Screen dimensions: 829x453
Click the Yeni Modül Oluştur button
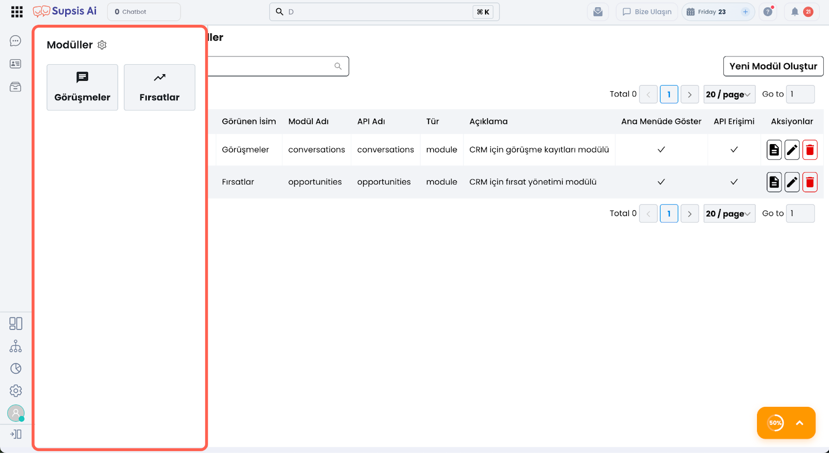[x=773, y=66]
